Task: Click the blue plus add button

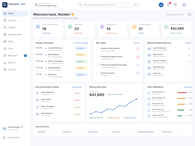Action: (x=161, y=5)
